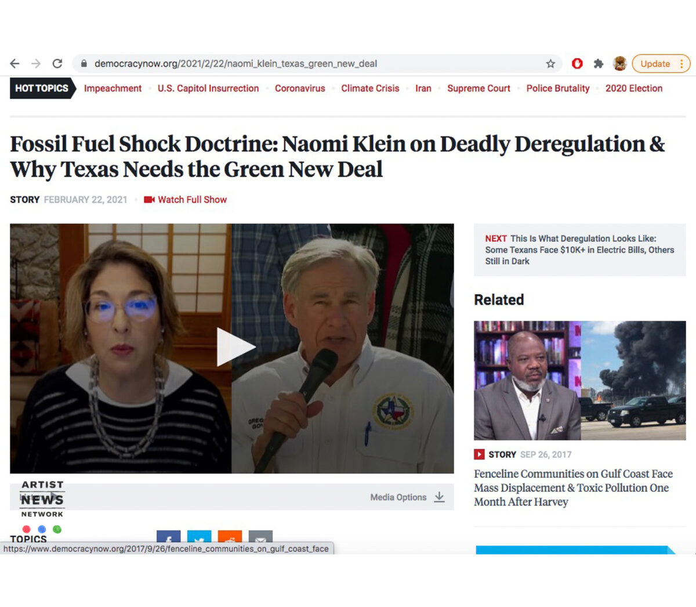Click the Watch Full Show link

click(x=192, y=200)
